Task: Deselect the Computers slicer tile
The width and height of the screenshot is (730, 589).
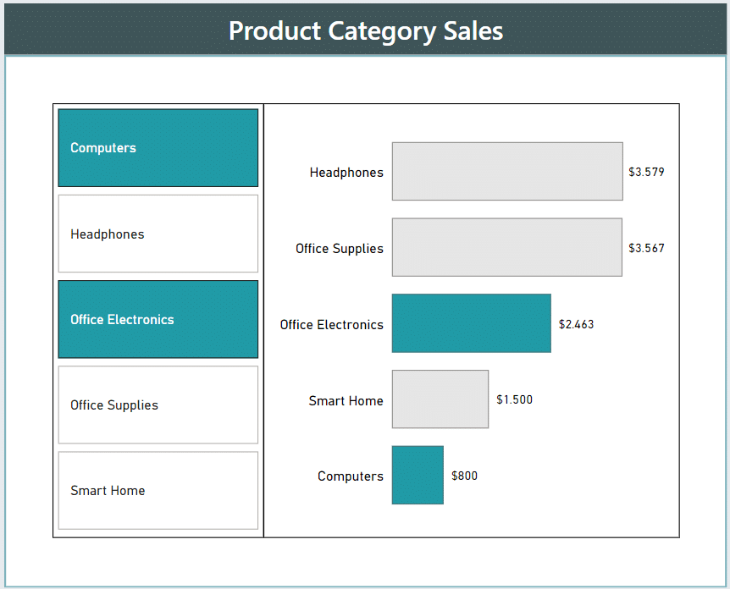Action: coord(158,148)
